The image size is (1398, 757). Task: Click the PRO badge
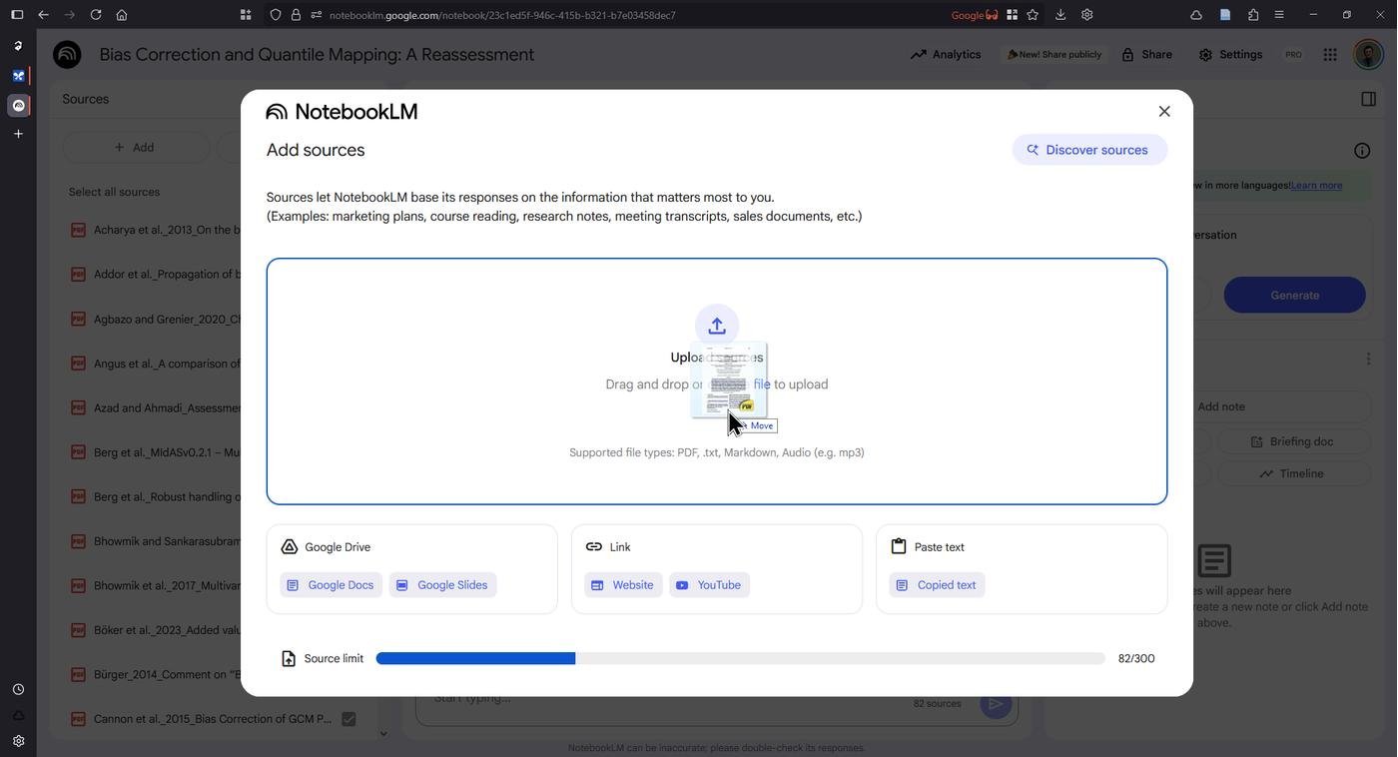tap(1293, 55)
